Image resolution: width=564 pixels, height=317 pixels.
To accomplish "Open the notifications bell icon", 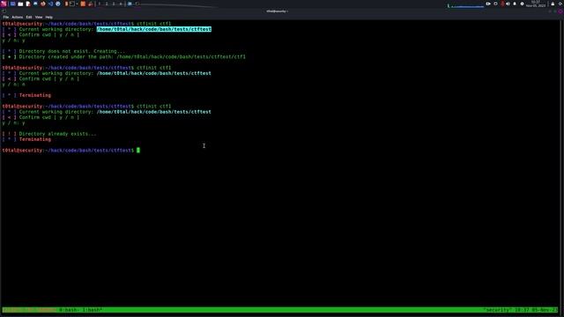I will [515, 4].
